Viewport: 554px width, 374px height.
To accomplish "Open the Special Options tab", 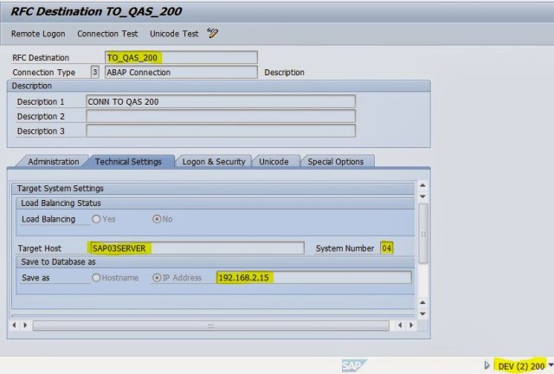I will click(336, 162).
